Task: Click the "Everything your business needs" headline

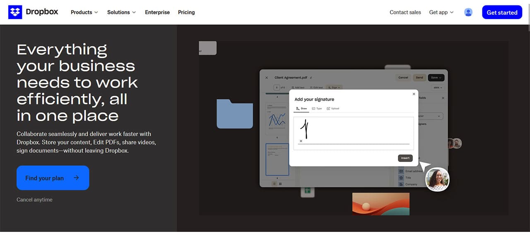Action: 77,82
